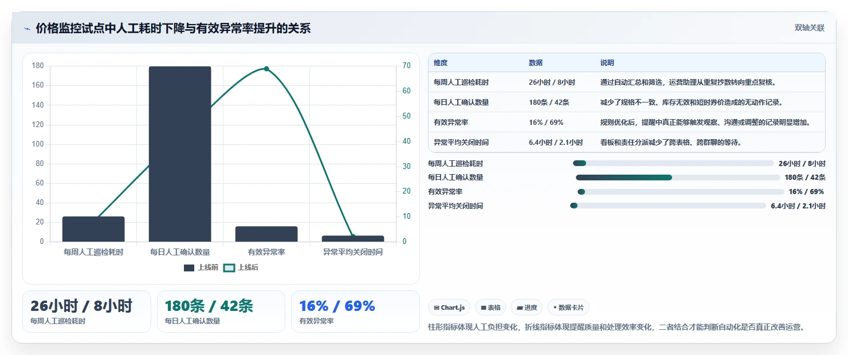Image resolution: width=848 pixels, height=355 pixels.
Task: Open the blue 16% / 69% data card
Action: (355, 311)
